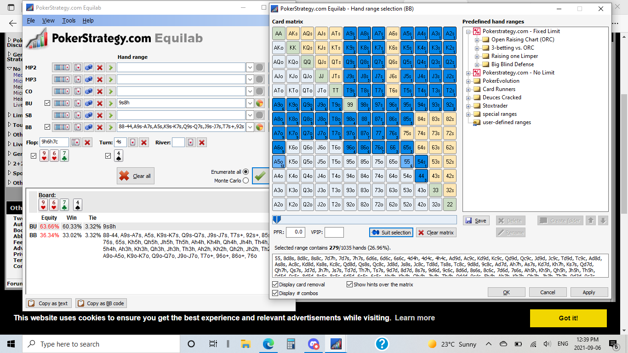The width and height of the screenshot is (628, 353).
Task: Click the dice icon in the MP2 row
Action: coord(88,68)
